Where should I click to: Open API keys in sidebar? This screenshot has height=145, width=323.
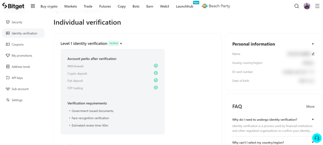23,78
